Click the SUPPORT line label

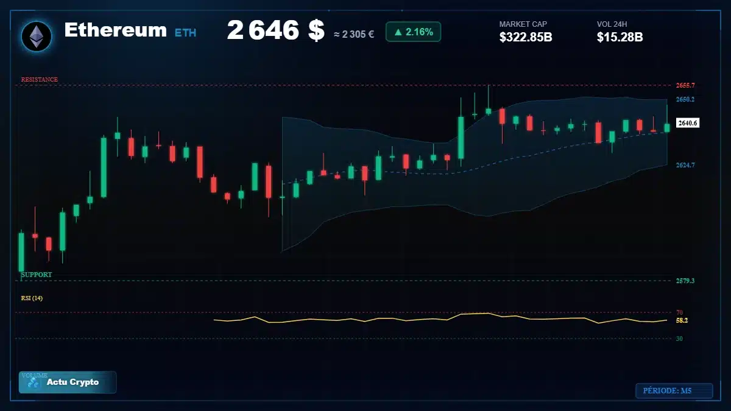37,275
